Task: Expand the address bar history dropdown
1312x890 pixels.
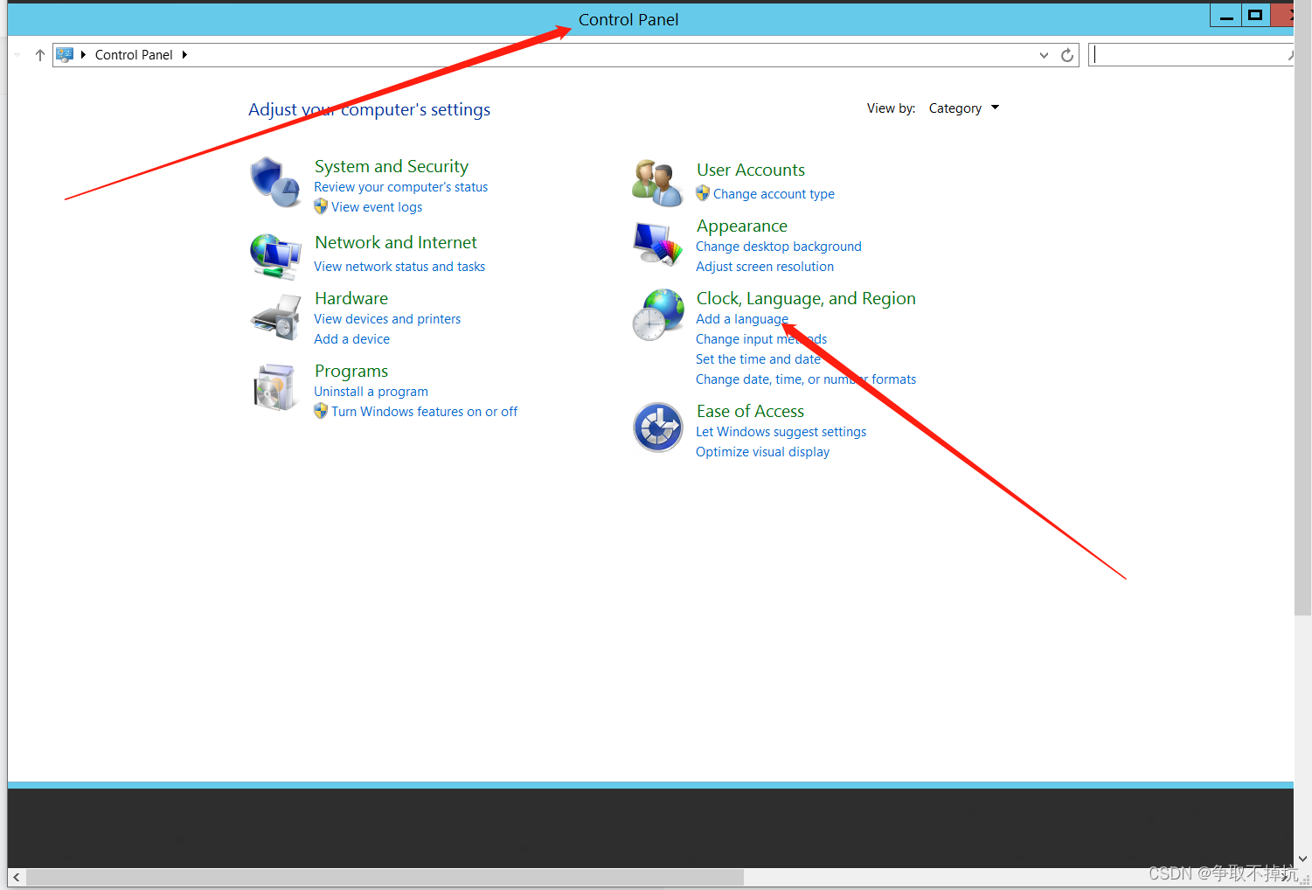Action: click(x=1044, y=55)
